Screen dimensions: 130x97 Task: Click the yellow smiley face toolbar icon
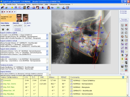click(x=12, y=8)
